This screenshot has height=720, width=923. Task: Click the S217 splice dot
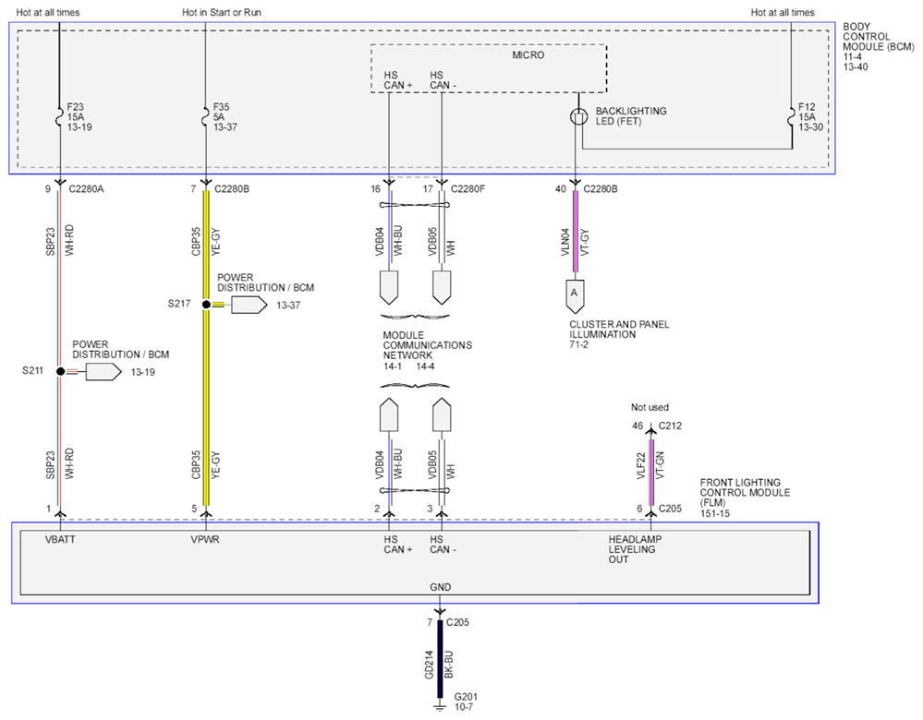coord(206,304)
